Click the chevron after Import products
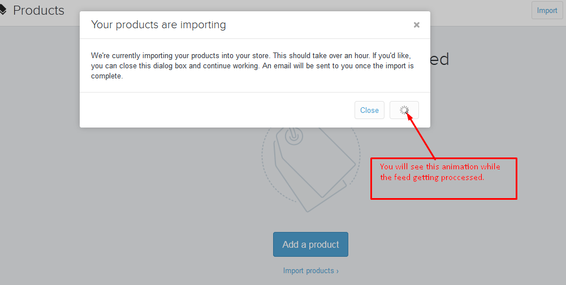Screen dimensions: 566x285 click(x=338, y=271)
